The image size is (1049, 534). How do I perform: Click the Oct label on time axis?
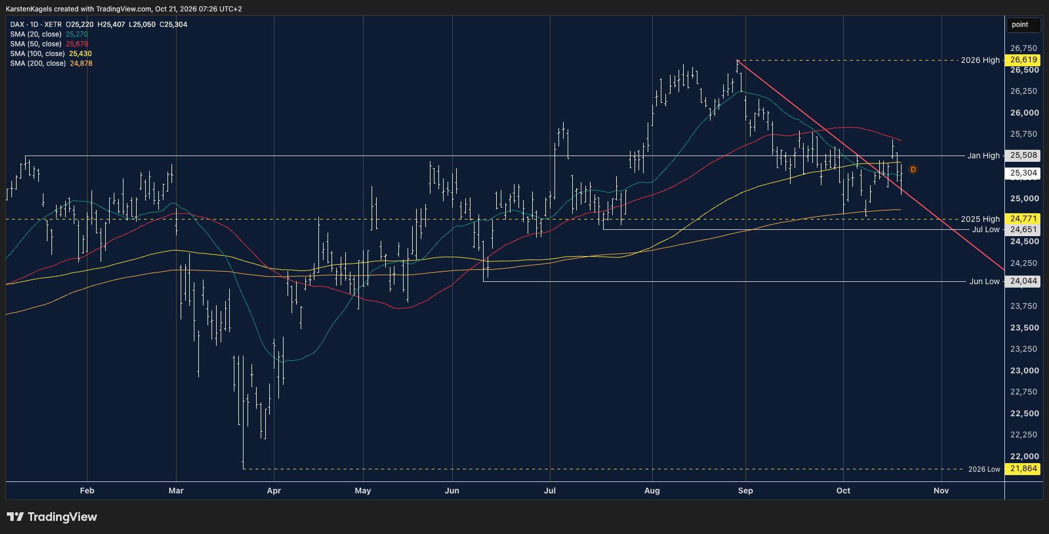(x=843, y=491)
